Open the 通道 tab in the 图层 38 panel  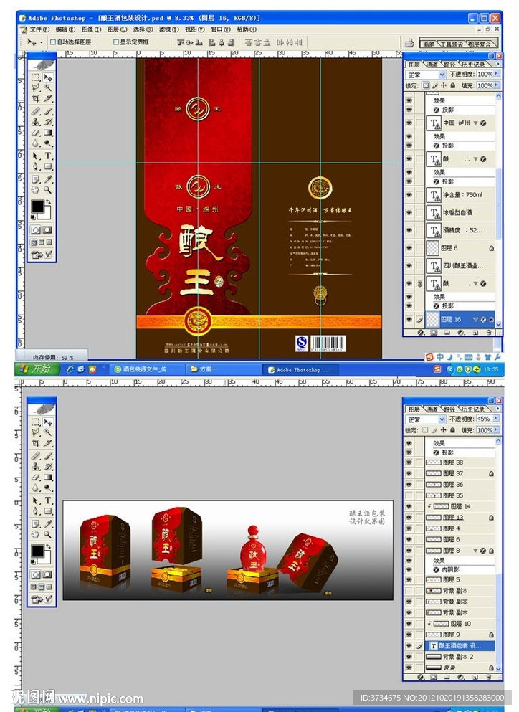point(432,409)
